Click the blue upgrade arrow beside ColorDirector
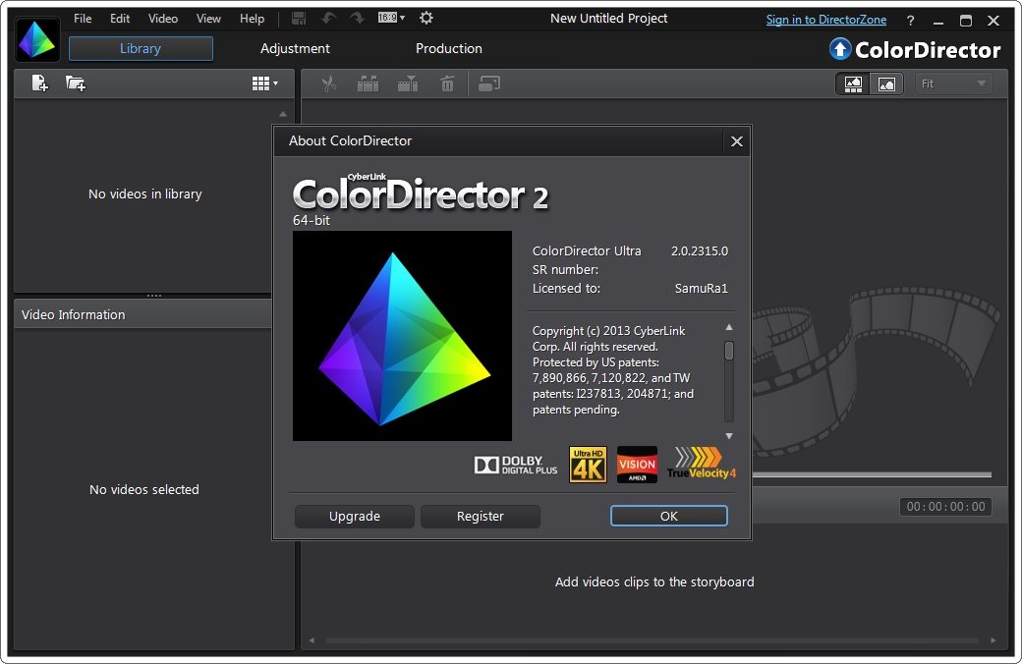This screenshot has height=664, width=1022. 840,49
